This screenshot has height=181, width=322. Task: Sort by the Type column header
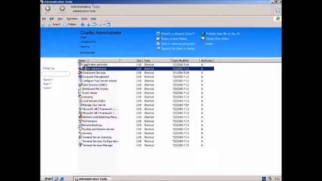(157, 60)
